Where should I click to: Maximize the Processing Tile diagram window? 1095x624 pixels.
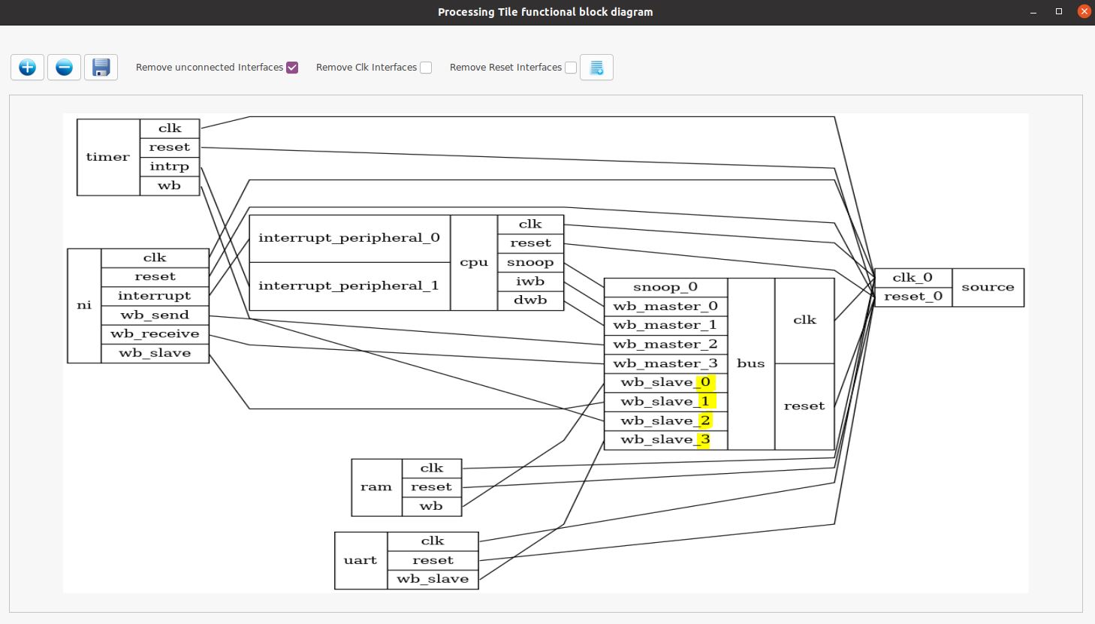(x=1059, y=12)
